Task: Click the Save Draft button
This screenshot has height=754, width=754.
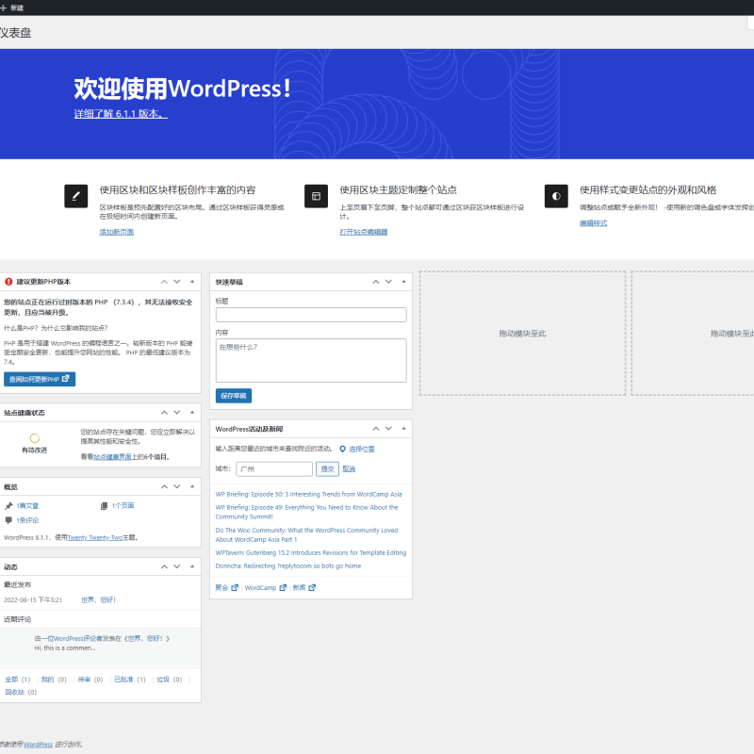Action: click(234, 396)
